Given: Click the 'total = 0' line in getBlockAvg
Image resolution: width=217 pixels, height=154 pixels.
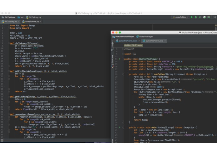Looking at the screenshot, I should (x=20, y=99).
